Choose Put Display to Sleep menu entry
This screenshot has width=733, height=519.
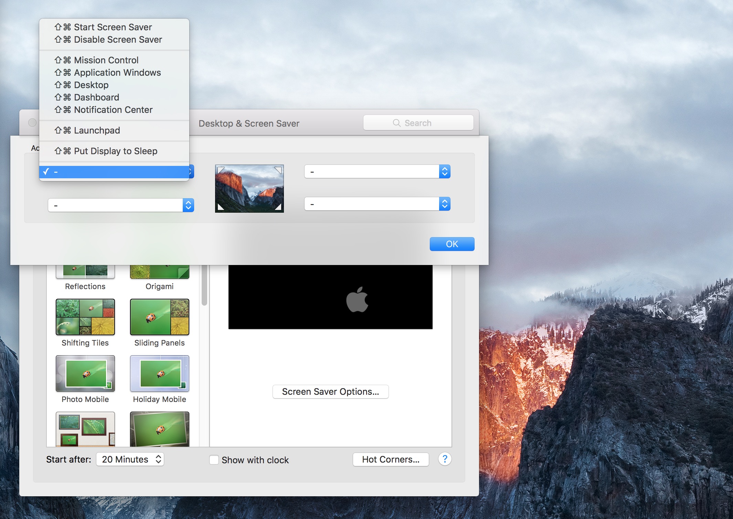click(x=114, y=151)
